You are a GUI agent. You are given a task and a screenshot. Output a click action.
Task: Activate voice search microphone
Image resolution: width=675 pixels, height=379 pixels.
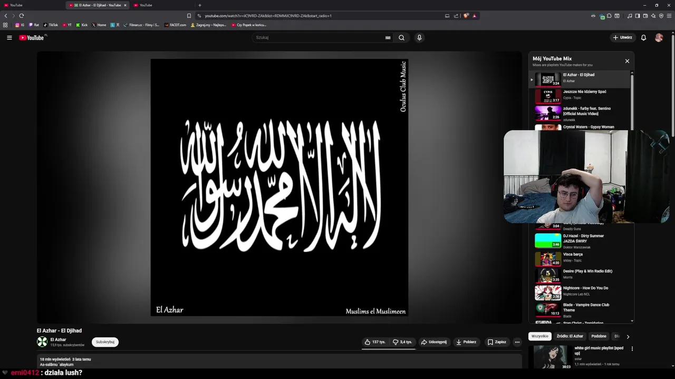pyautogui.click(x=419, y=37)
